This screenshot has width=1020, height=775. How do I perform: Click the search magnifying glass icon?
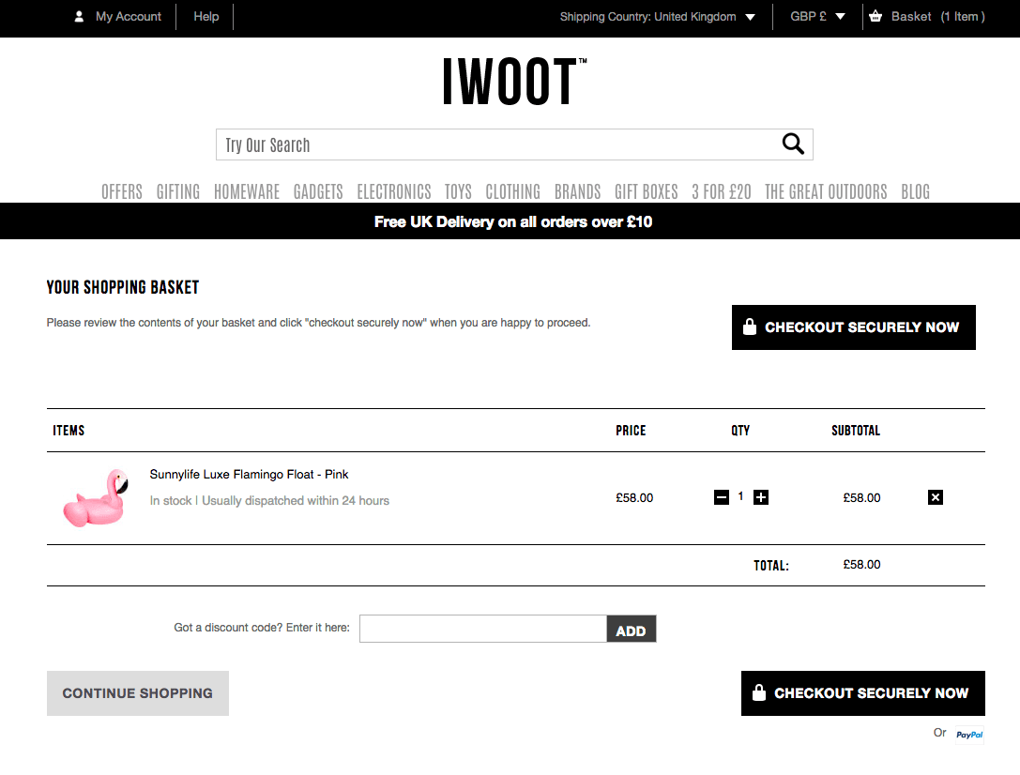(x=793, y=144)
